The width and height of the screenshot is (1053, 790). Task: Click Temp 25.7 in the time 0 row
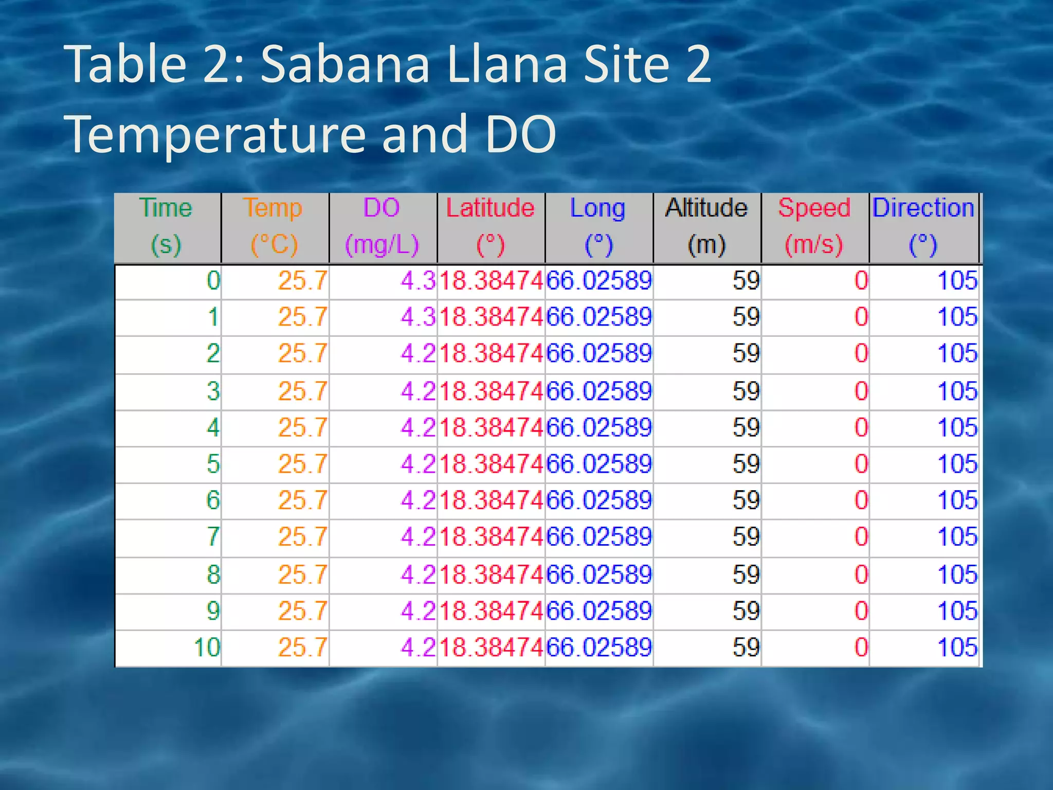(276, 282)
